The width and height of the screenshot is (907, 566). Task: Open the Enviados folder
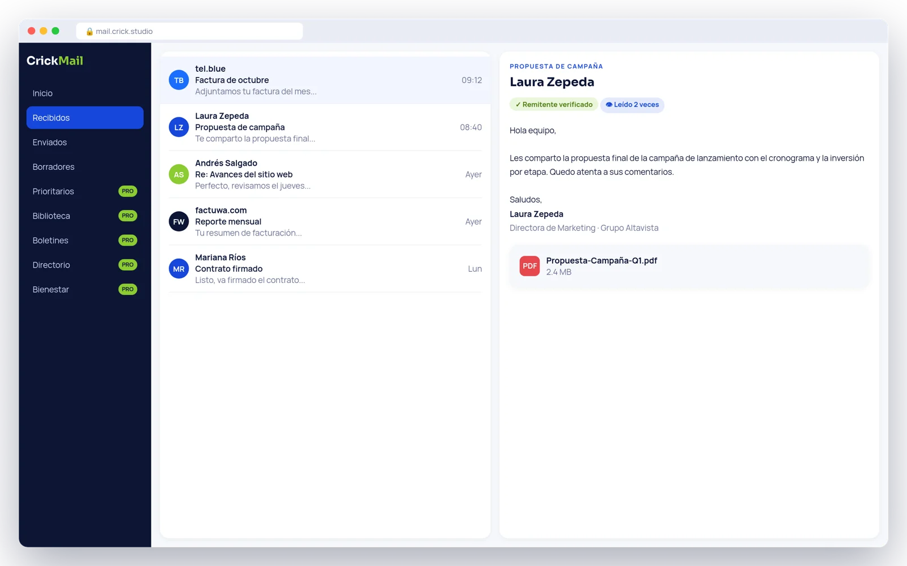pos(85,142)
